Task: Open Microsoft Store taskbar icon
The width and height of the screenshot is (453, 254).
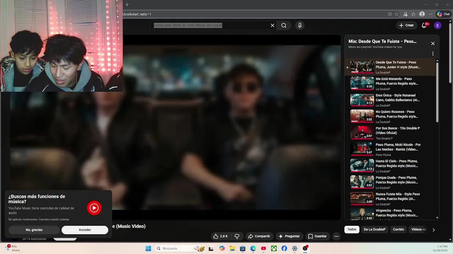Action: (x=242, y=248)
